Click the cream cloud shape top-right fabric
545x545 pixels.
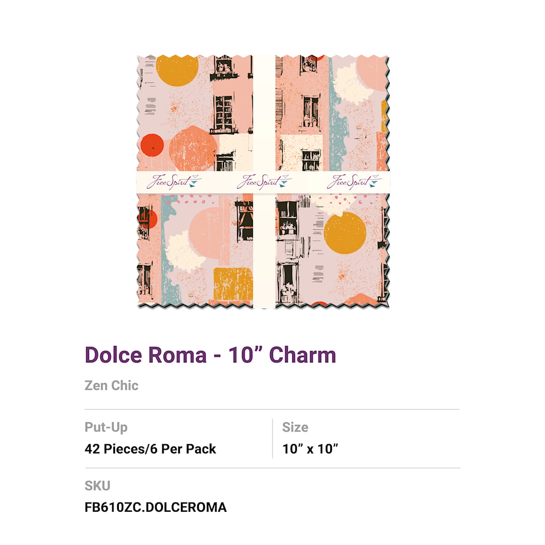coord(350,84)
